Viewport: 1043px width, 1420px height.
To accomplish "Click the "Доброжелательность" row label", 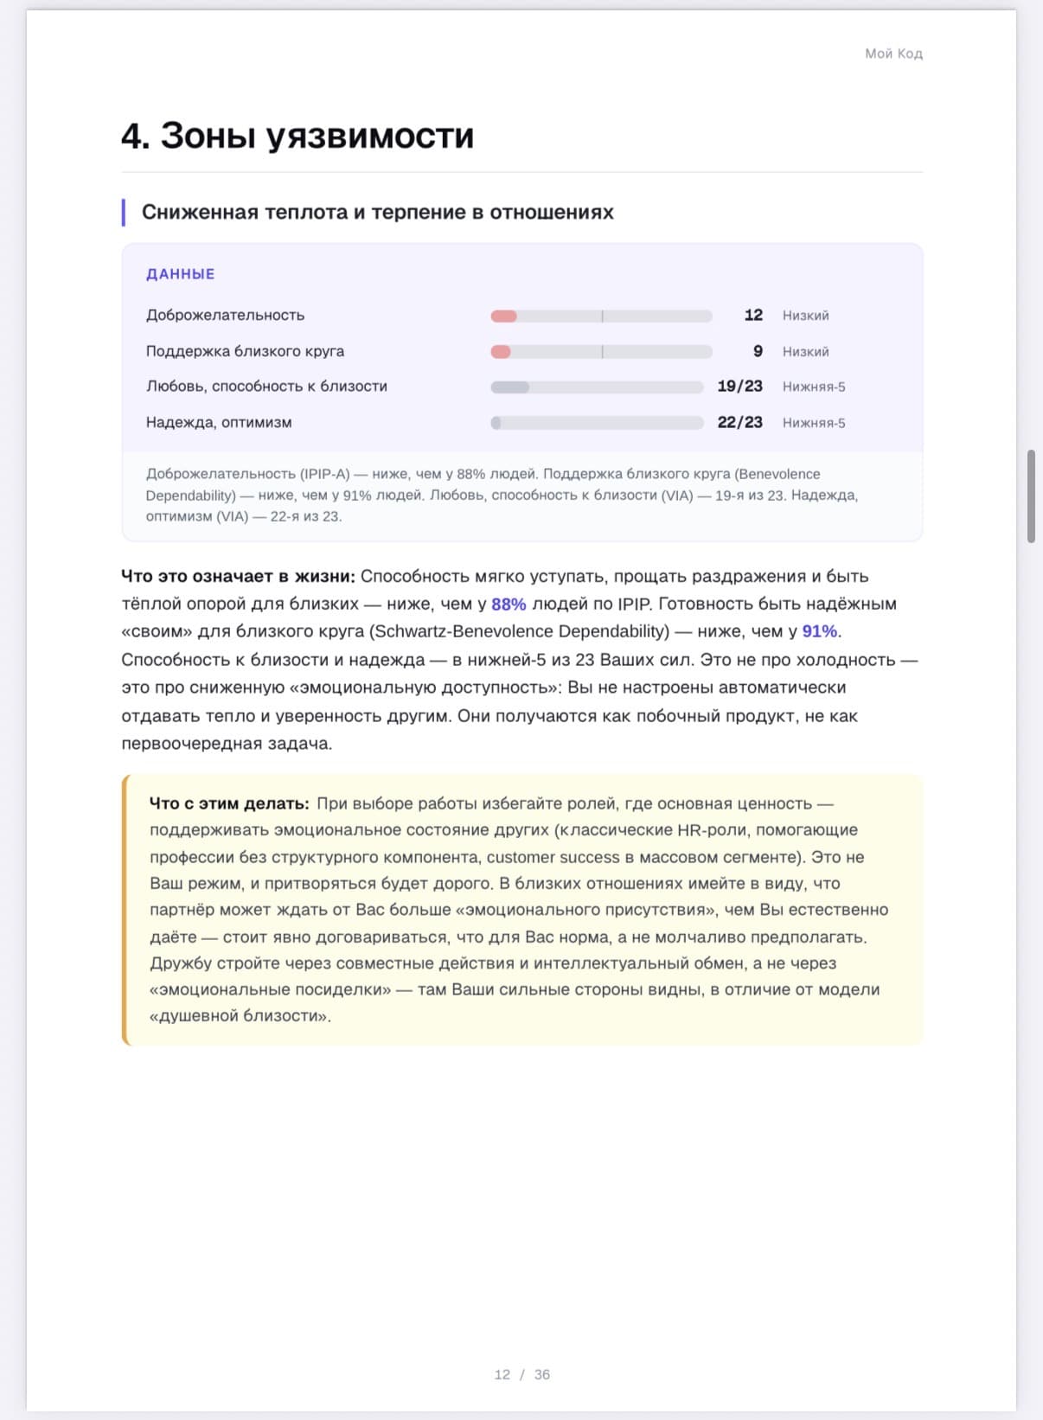I will point(225,316).
